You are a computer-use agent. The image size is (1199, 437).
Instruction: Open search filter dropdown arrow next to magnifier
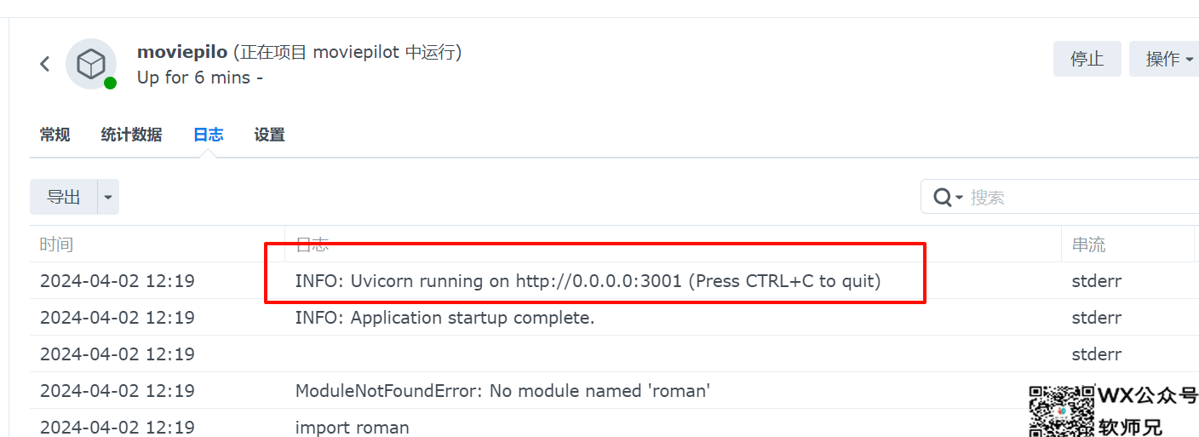click(x=959, y=198)
